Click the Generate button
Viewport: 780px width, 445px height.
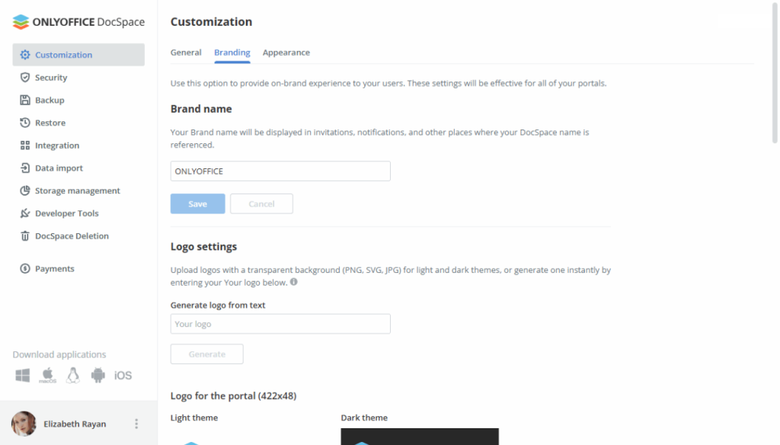tap(206, 354)
